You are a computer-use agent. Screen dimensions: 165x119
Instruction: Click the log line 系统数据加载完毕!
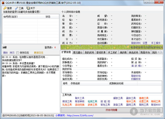click(x=12, y=60)
